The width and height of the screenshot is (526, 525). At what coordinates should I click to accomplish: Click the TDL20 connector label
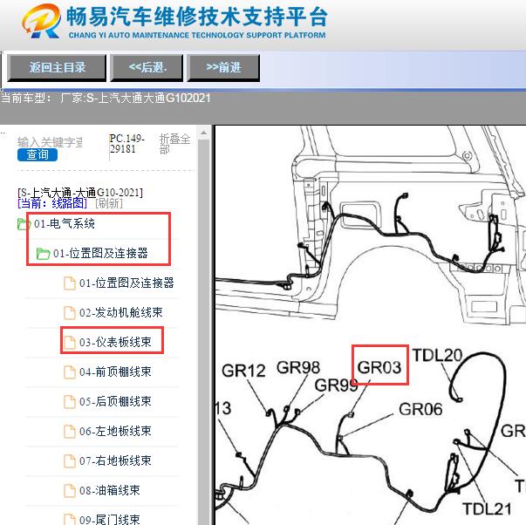pos(437,355)
